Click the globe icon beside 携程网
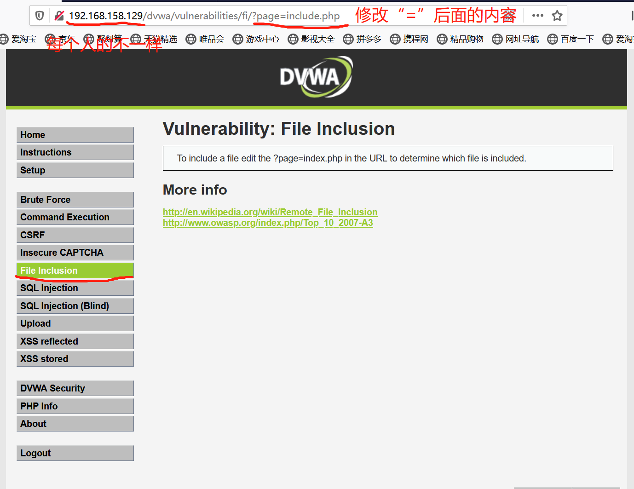 click(x=395, y=39)
